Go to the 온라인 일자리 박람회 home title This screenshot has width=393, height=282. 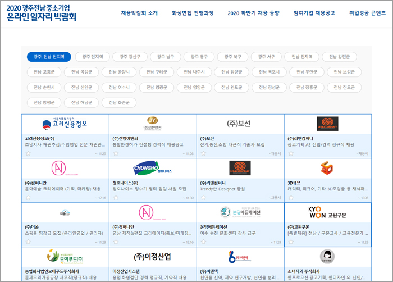[x=41, y=12]
